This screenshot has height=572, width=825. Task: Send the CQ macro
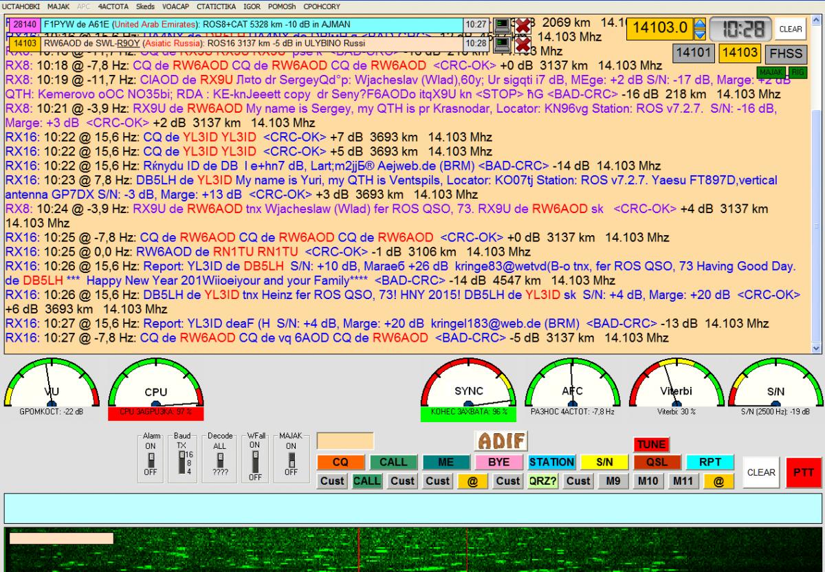[x=340, y=463]
